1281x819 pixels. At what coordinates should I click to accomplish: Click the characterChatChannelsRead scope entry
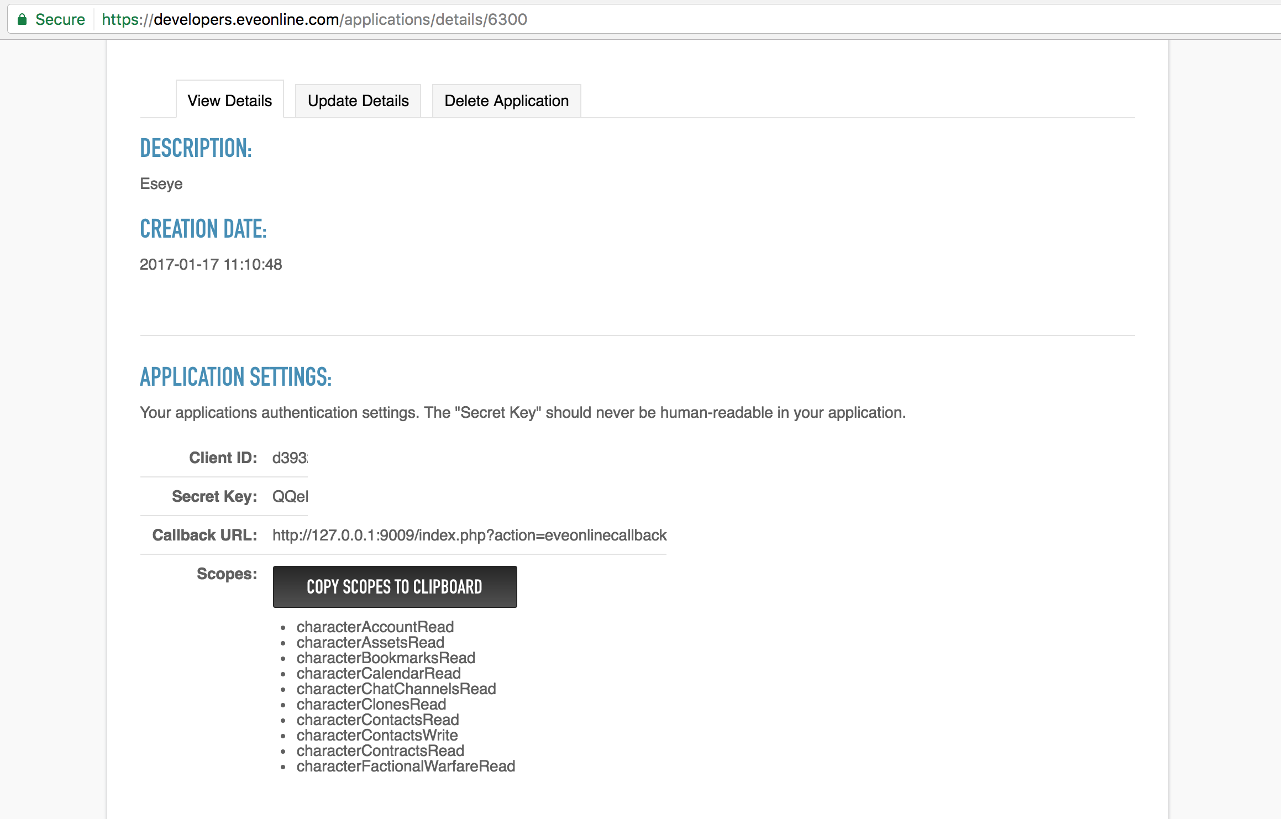coord(396,689)
